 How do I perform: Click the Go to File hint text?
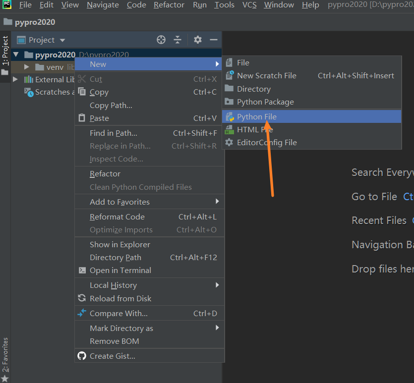tap(374, 197)
